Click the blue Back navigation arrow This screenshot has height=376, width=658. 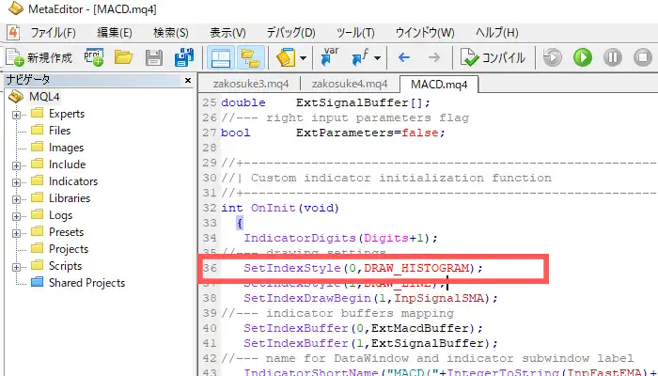[403, 57]
